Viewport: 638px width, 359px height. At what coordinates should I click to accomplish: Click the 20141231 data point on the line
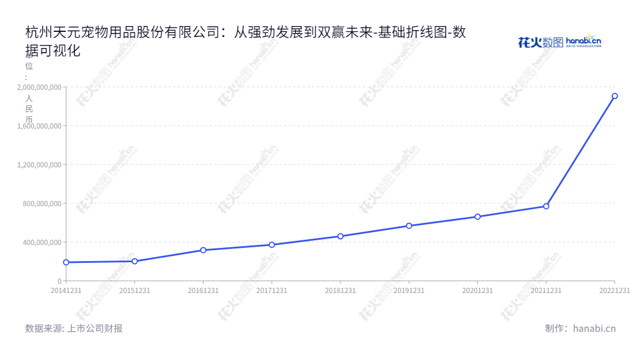(66, 262)
